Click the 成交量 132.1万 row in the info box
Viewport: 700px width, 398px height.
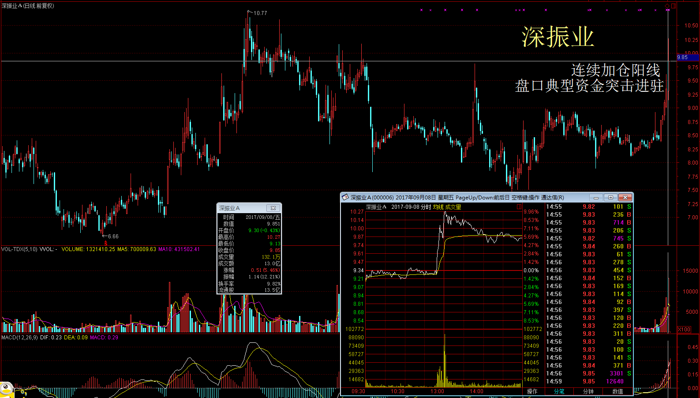pyautogui.click(x=249, y=257)
